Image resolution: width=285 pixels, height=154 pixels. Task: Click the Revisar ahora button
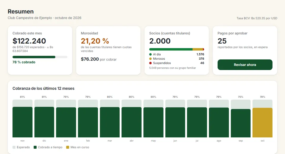click(x=245, y=65)
